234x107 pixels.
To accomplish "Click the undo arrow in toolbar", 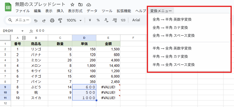I will coord(36,20).
